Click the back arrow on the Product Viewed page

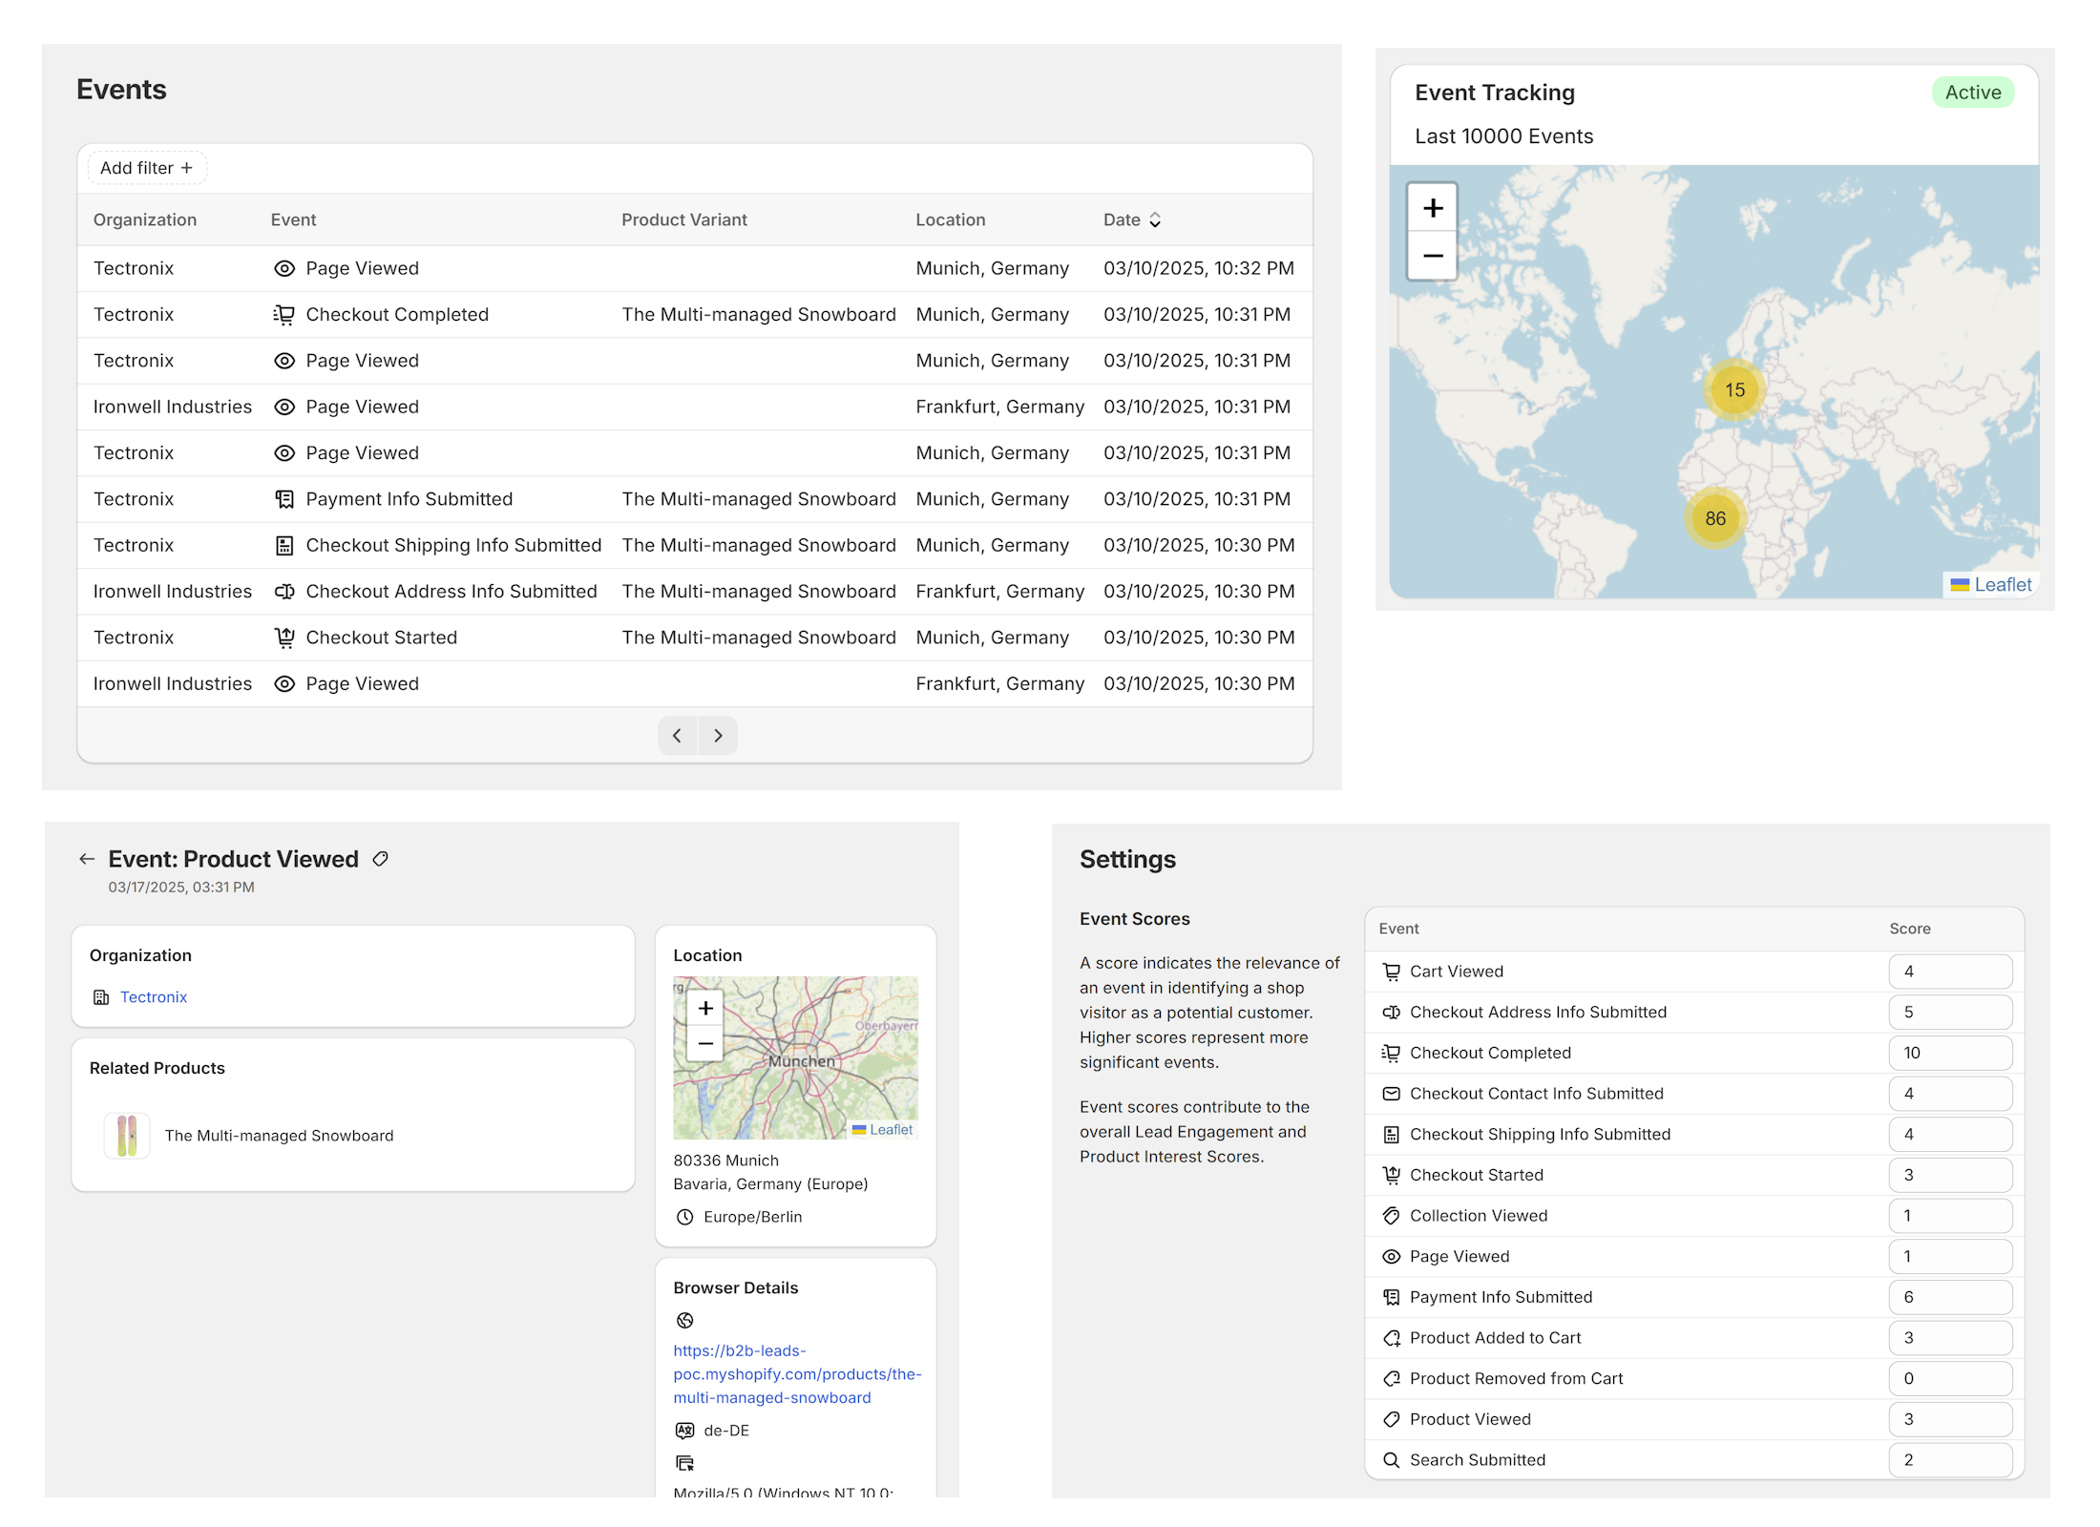point(87,858)
